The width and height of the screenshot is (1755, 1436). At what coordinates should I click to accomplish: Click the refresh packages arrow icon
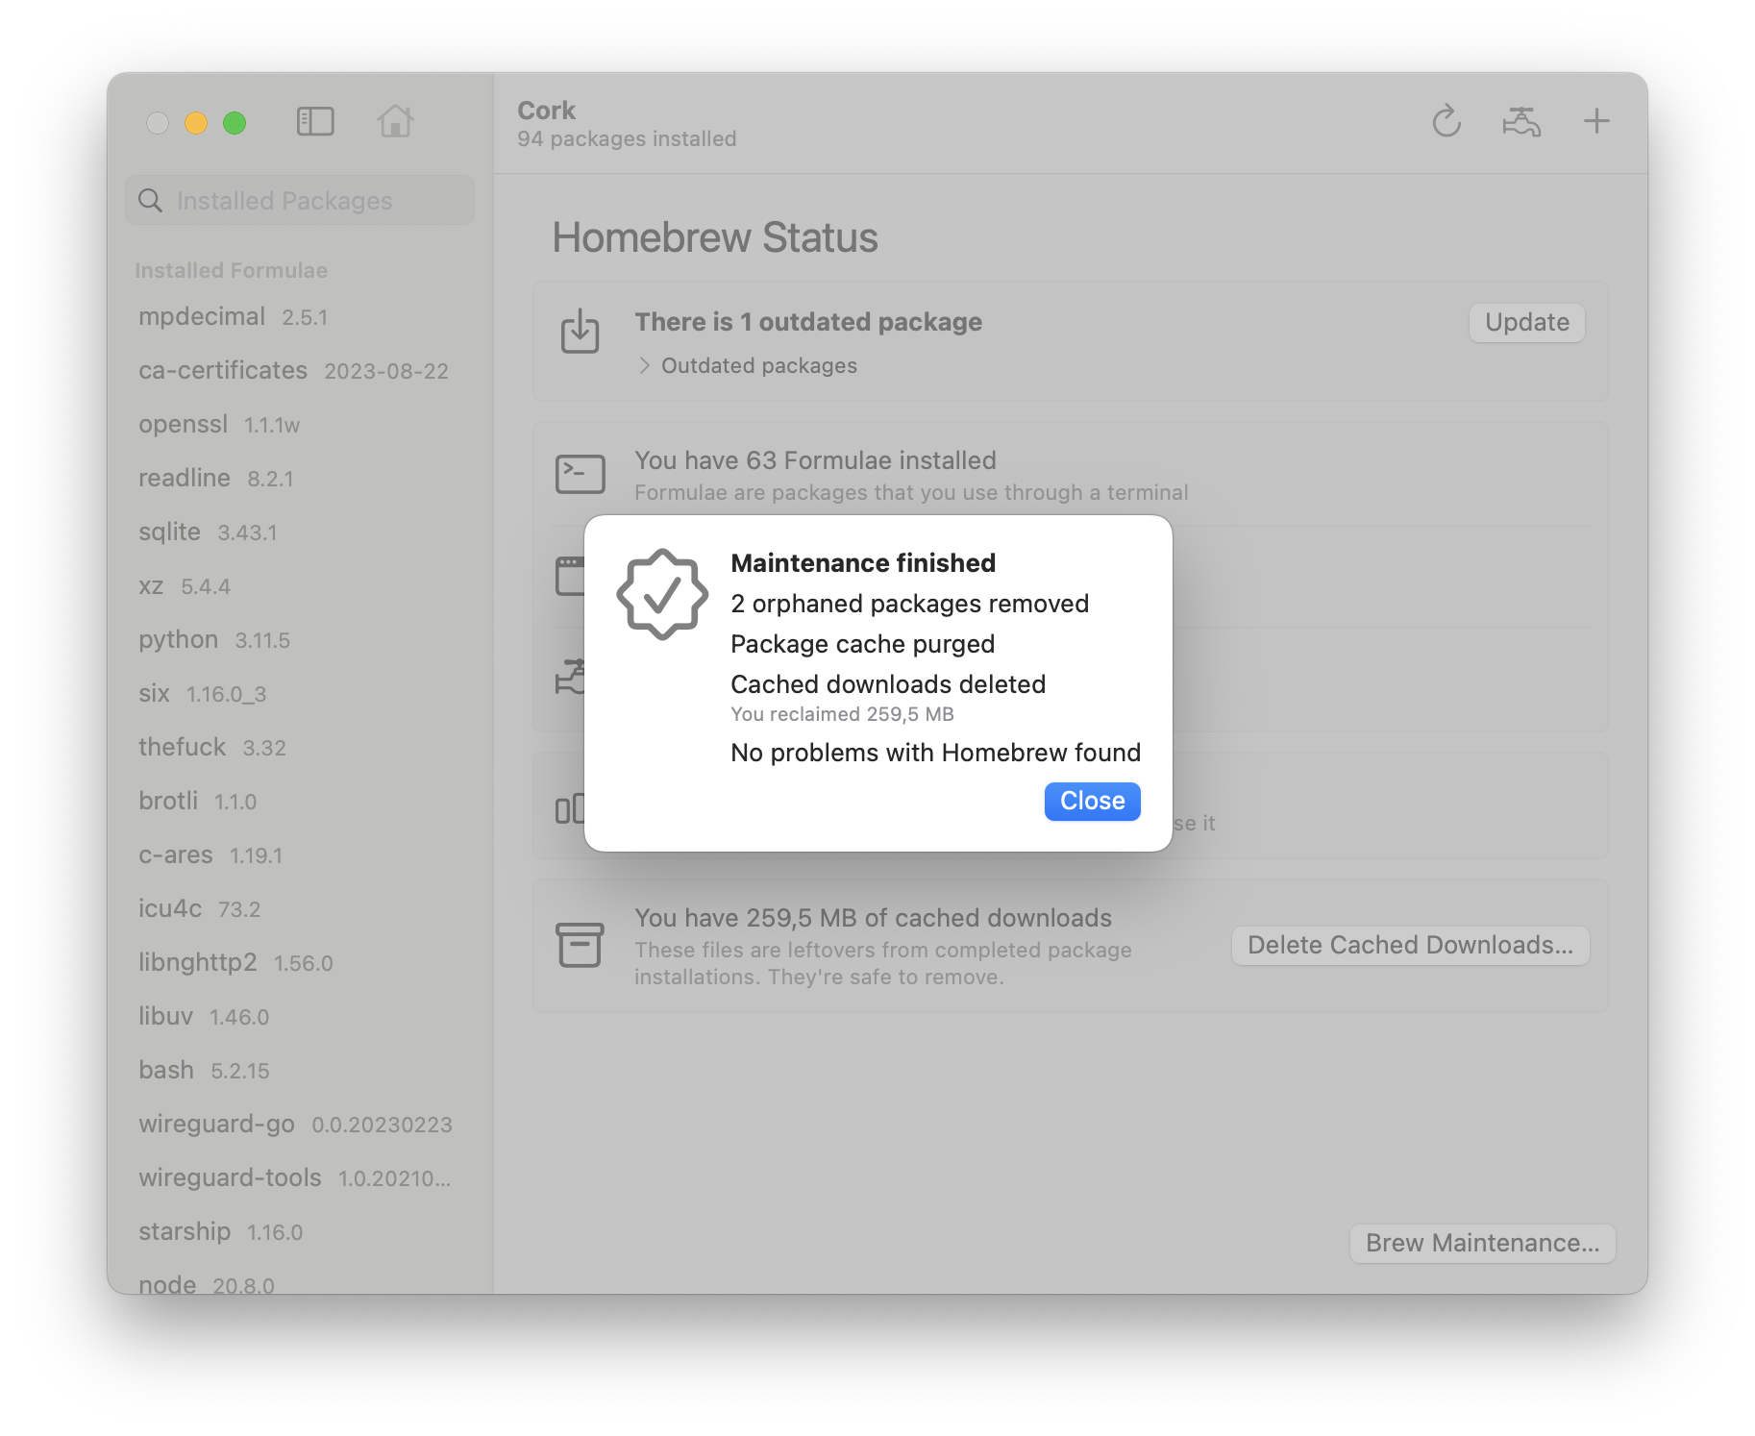1446,122
